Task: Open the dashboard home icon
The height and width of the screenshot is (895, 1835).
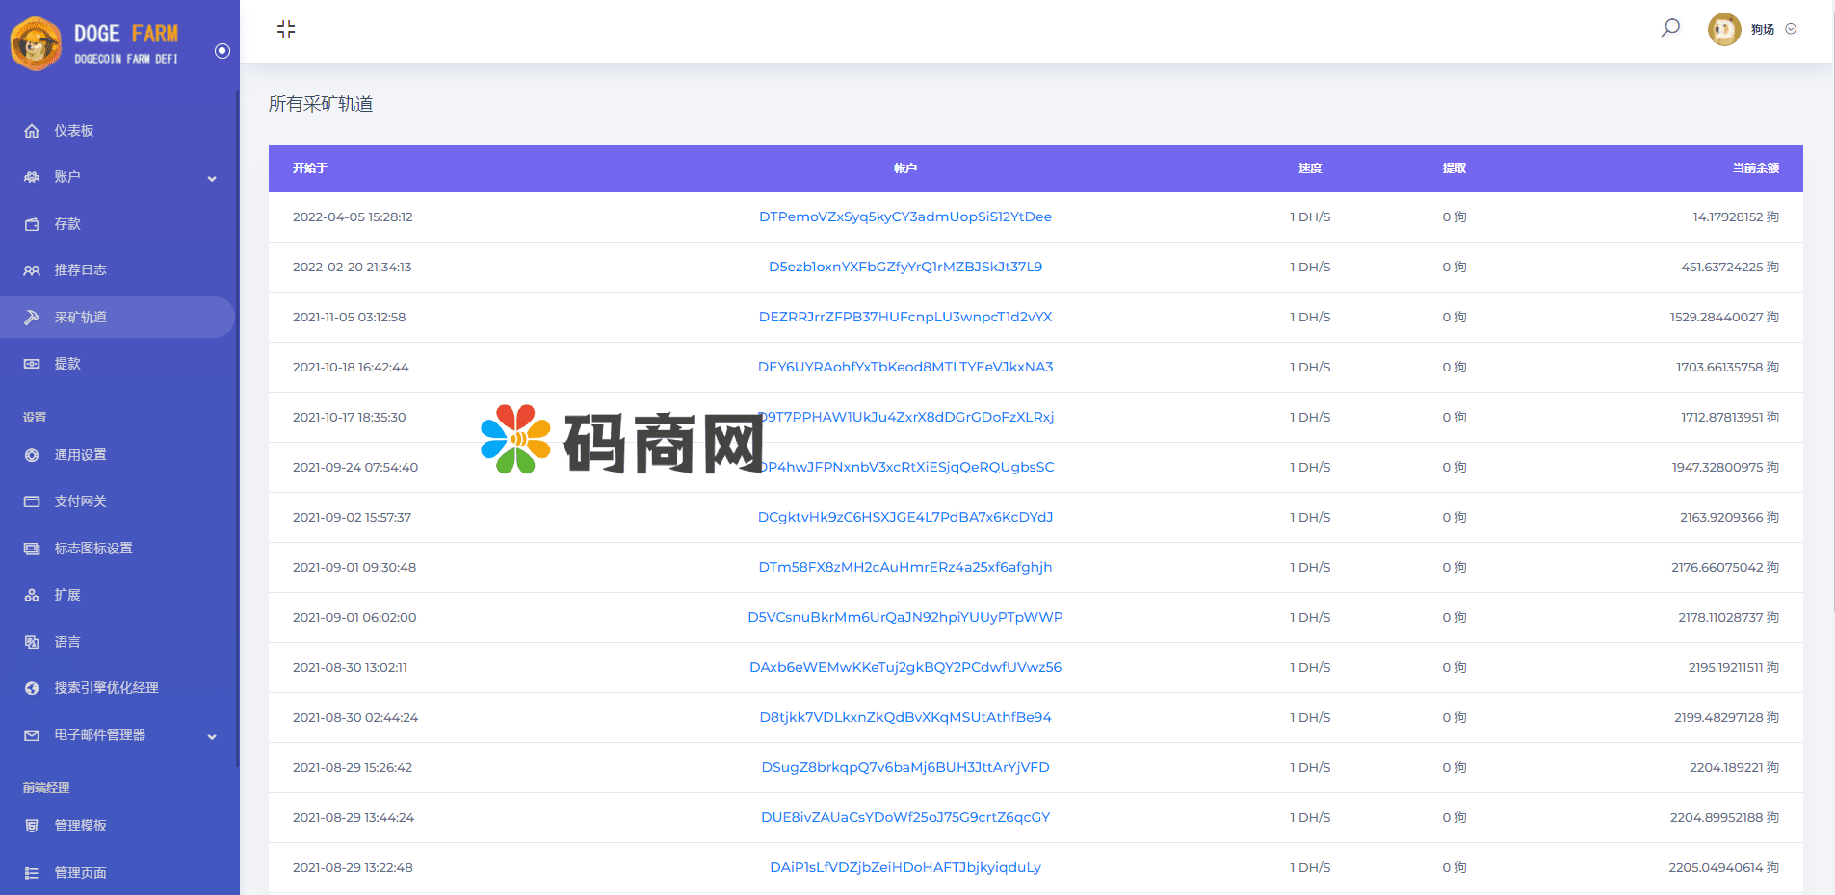Action: [32, 131]
